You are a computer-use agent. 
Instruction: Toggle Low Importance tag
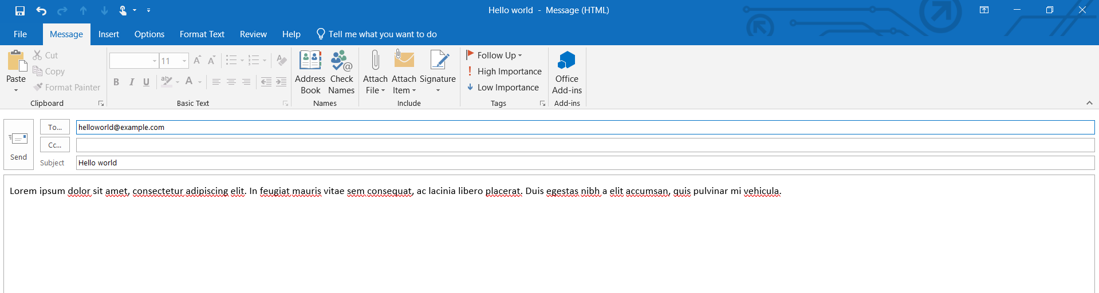503,88
